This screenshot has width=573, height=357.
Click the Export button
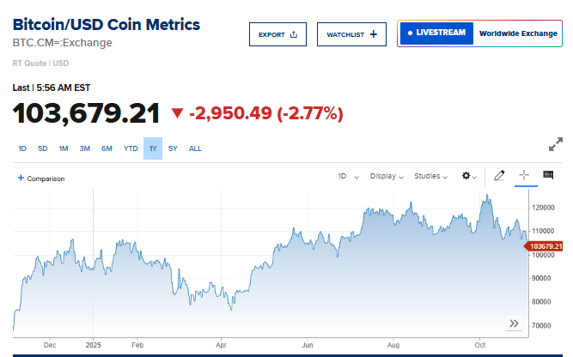tap(277, 34)
